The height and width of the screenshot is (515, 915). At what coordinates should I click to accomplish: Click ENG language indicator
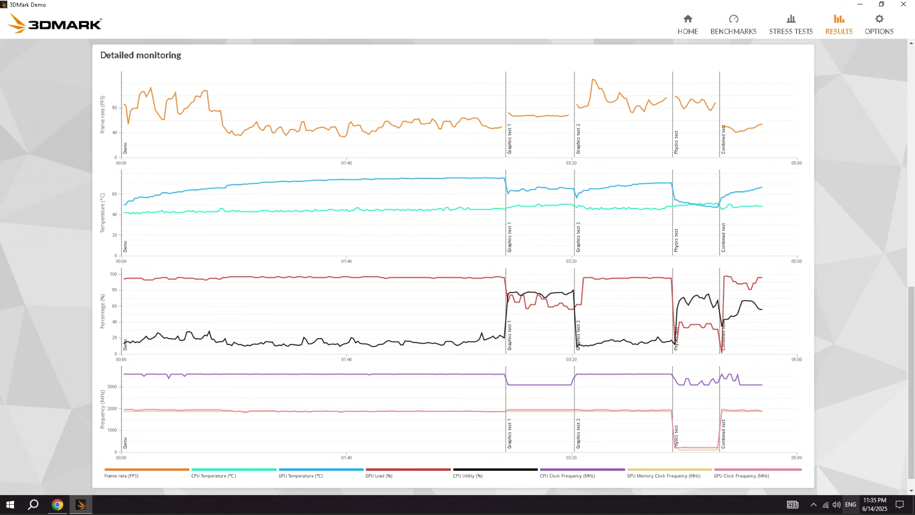click(851, 504)
